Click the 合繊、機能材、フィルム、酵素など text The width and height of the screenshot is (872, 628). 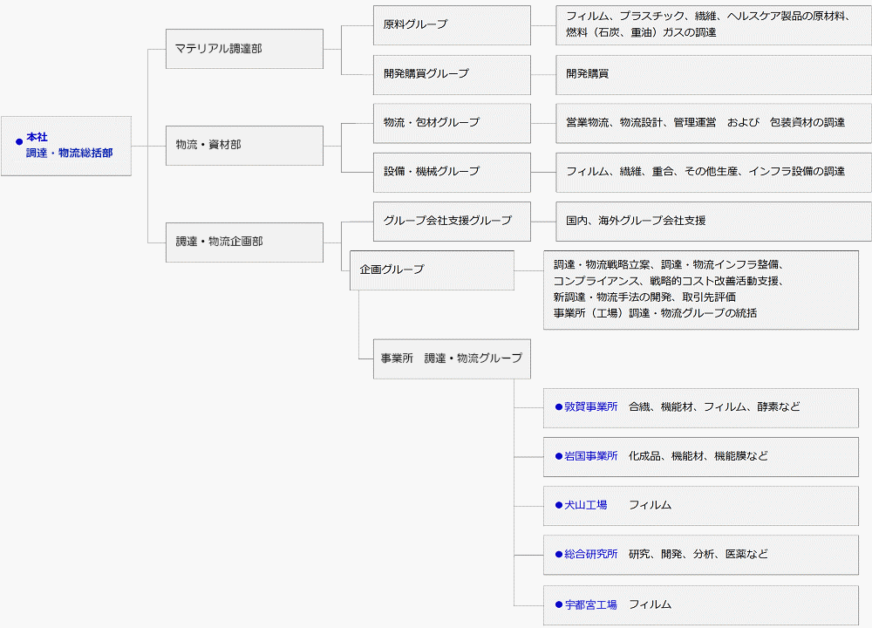[x=714, y=406]
